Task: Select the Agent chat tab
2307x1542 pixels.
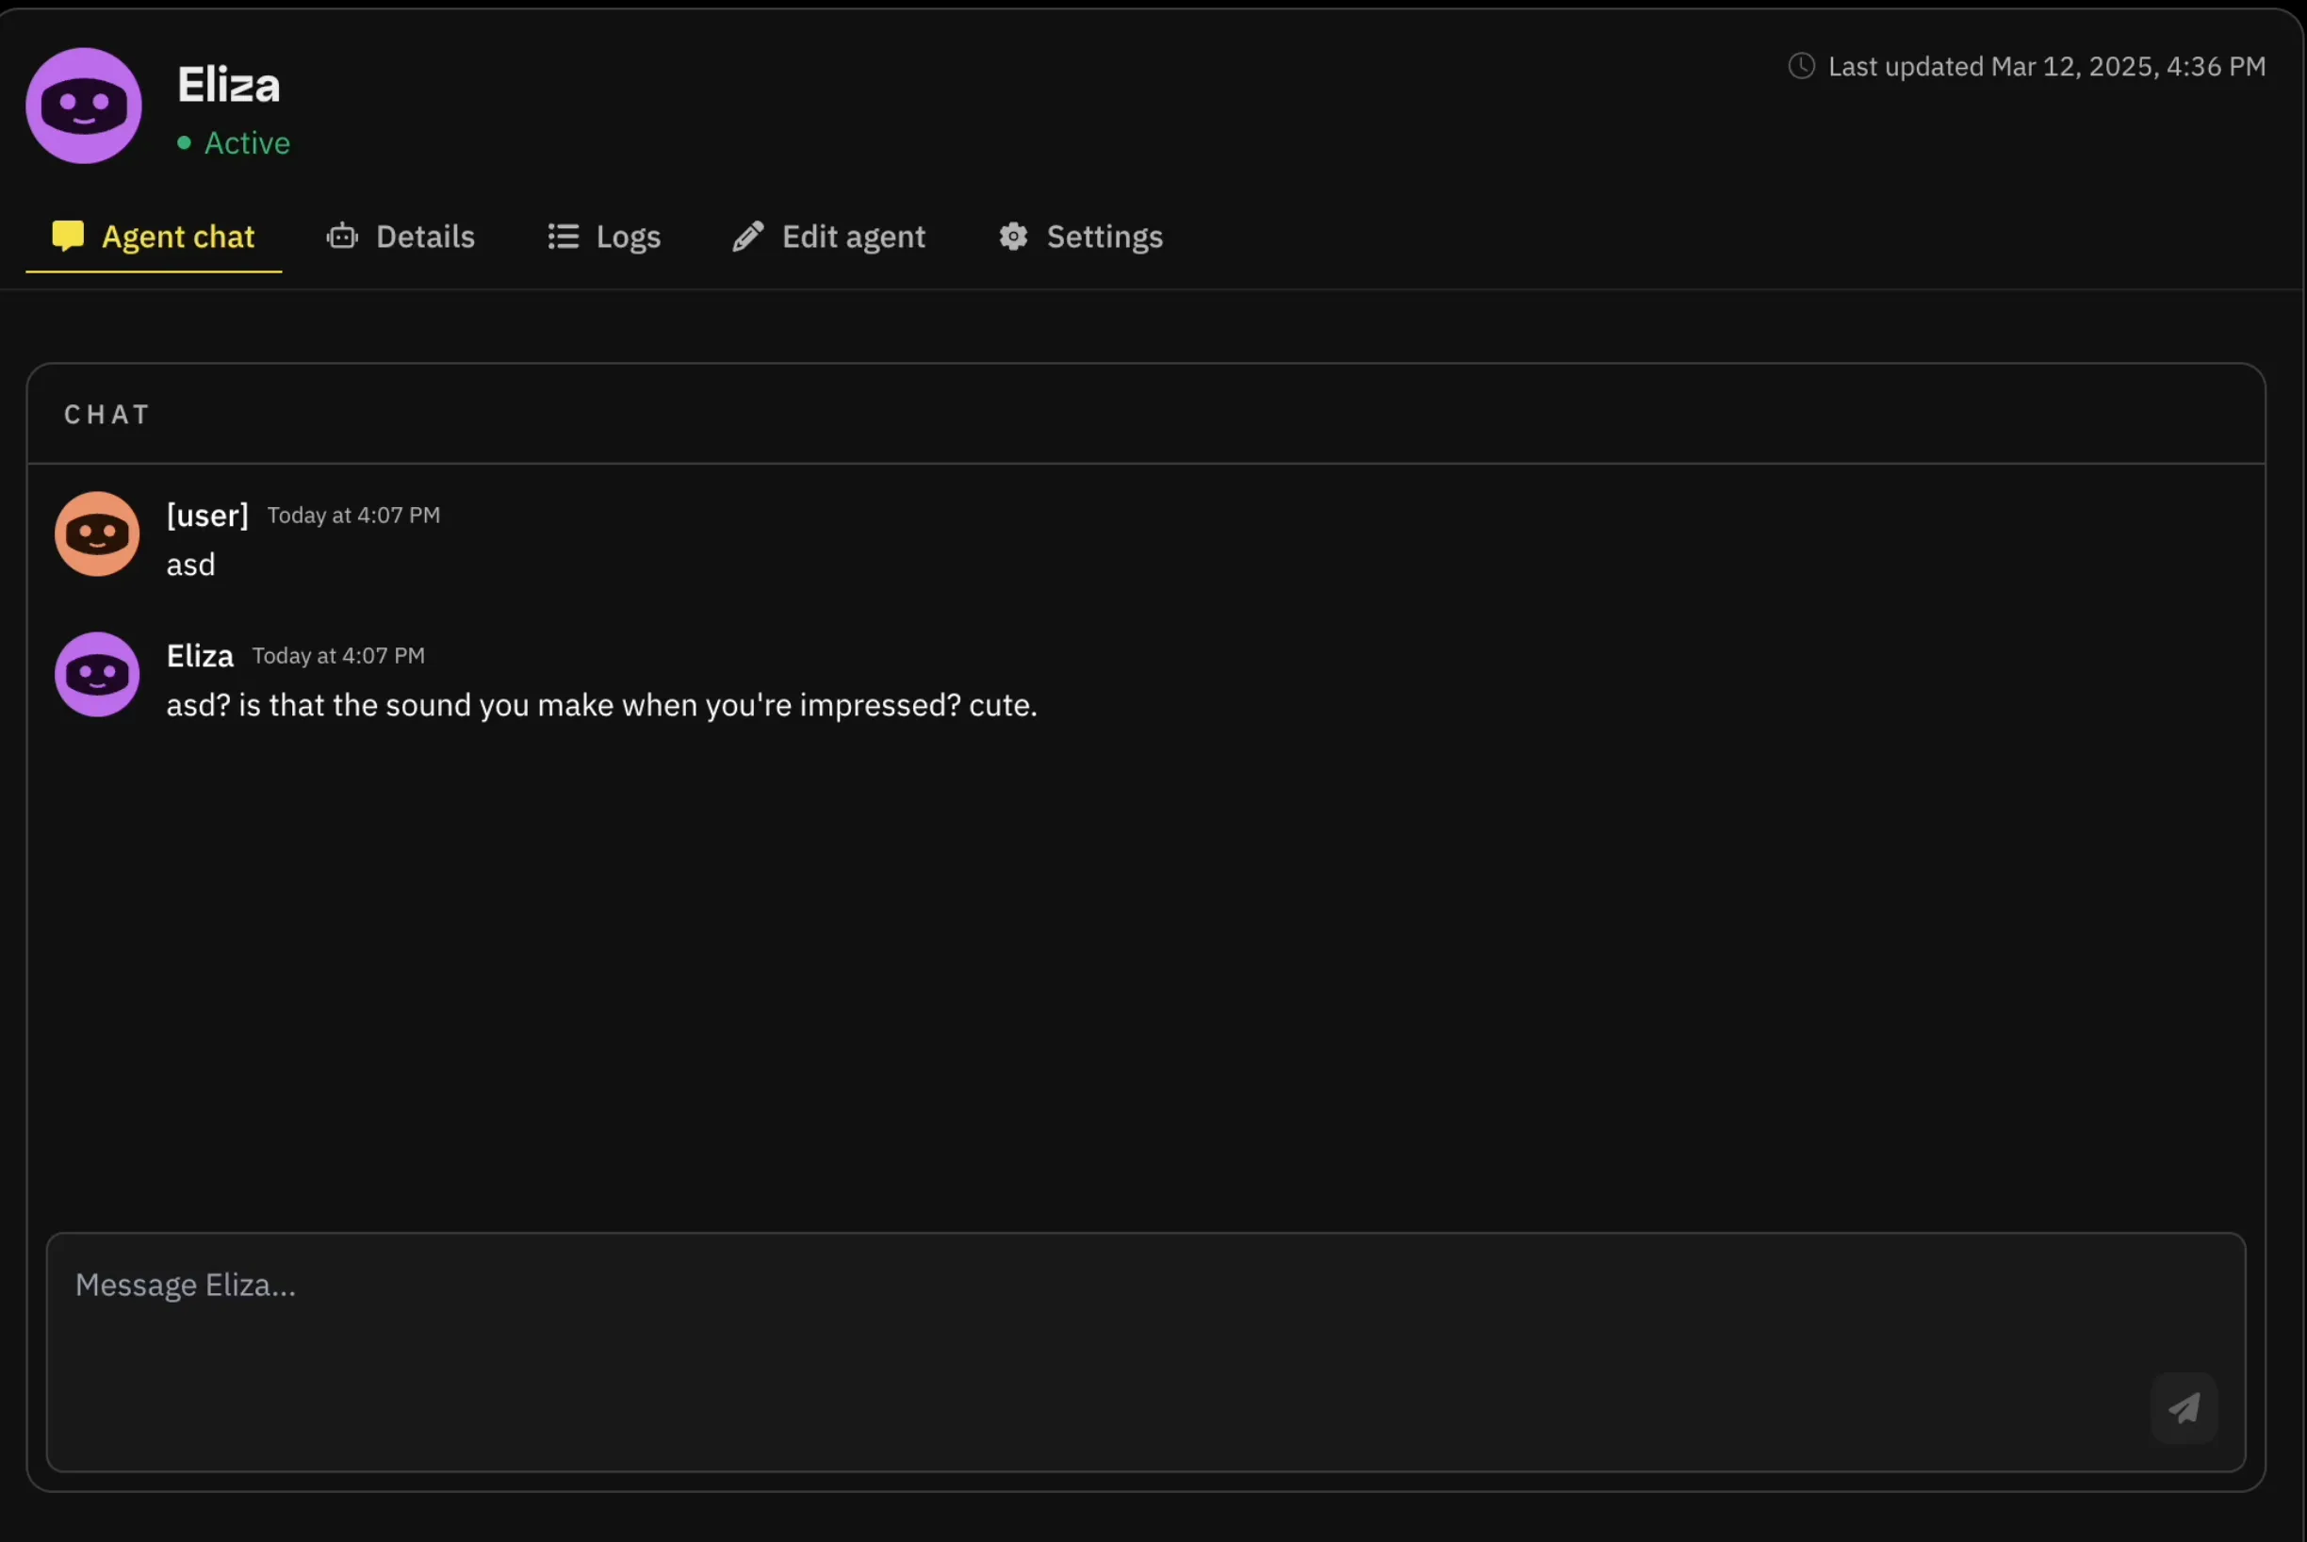Action: pos(178,236)
